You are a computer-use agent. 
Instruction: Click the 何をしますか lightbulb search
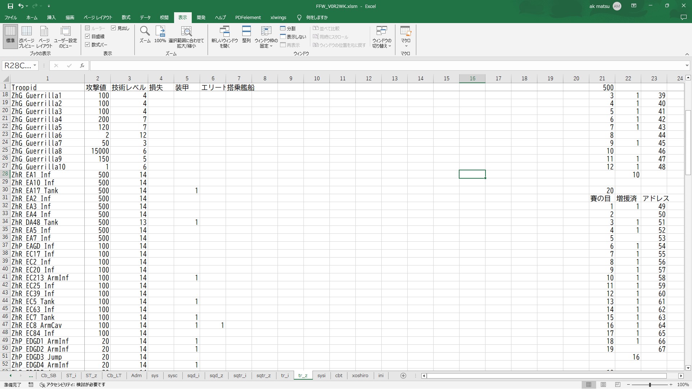coord(312,17)
